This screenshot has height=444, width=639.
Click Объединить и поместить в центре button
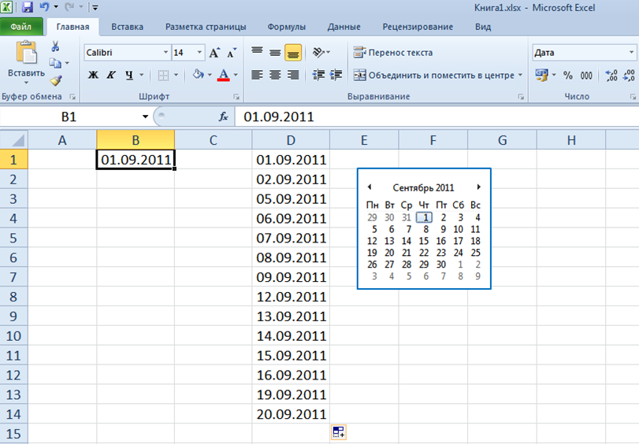(436, 76)
